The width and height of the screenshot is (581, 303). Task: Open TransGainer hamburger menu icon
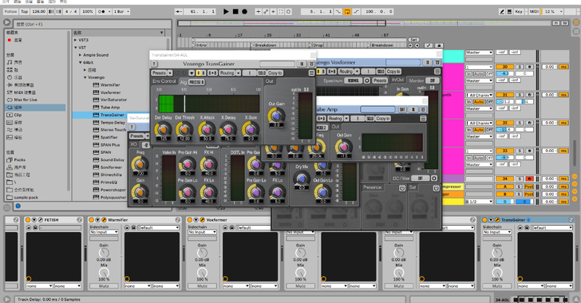pyautogui.click(x=311, y=73)
